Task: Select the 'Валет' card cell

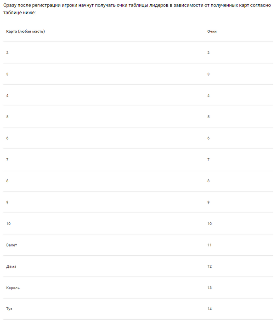Action: coord(12,245)
